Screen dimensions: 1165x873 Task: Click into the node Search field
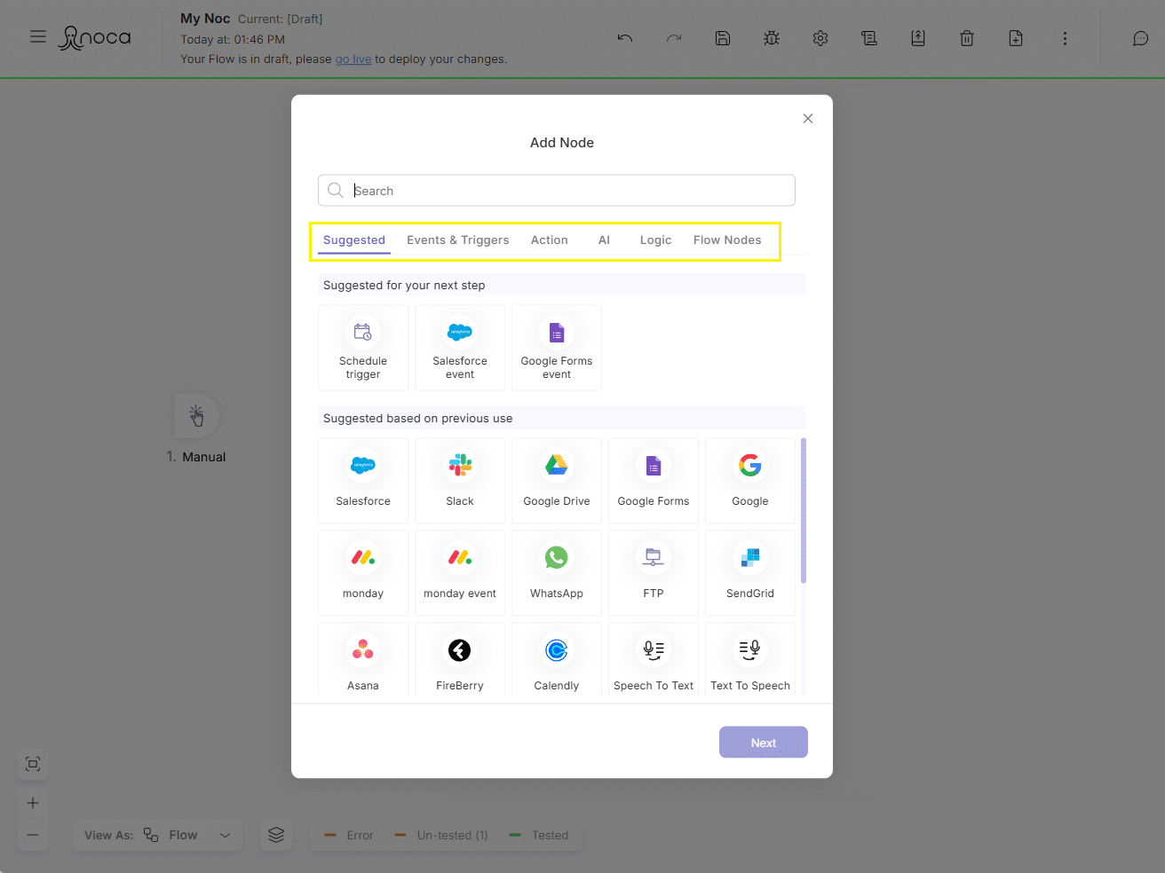[x=557, y=191]
